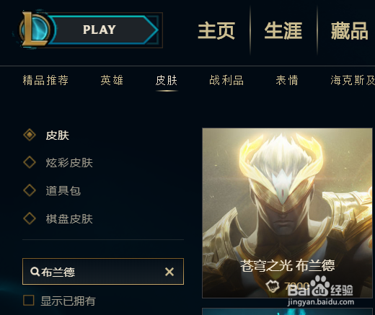Click the League of Legends logo icon
375x315 pixels.
coord(34,30)
